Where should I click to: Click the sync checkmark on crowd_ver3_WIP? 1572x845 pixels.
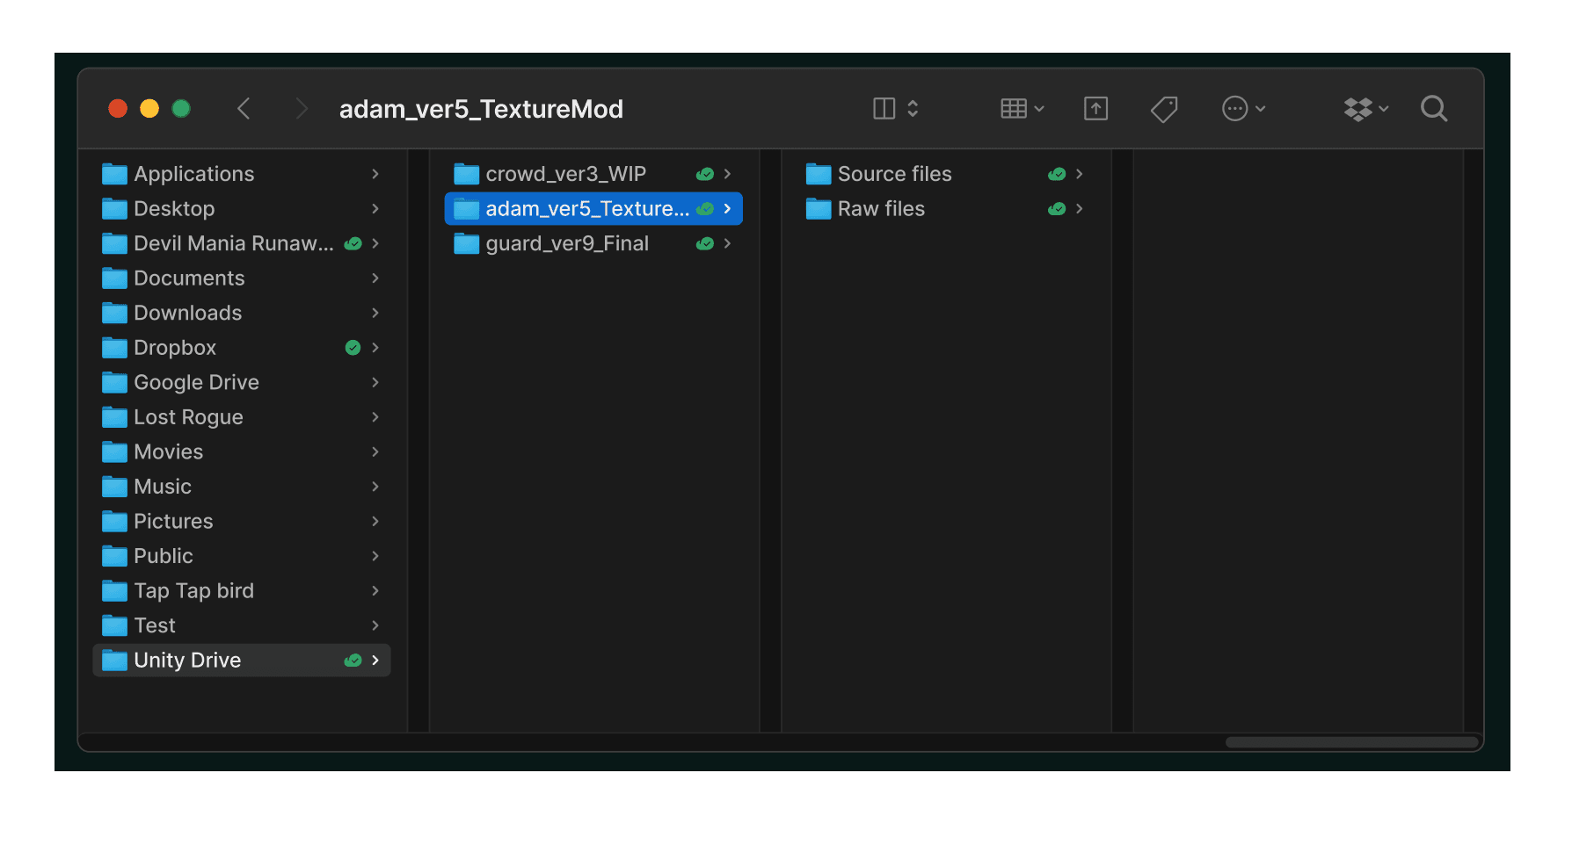click(x=704, y=173)
